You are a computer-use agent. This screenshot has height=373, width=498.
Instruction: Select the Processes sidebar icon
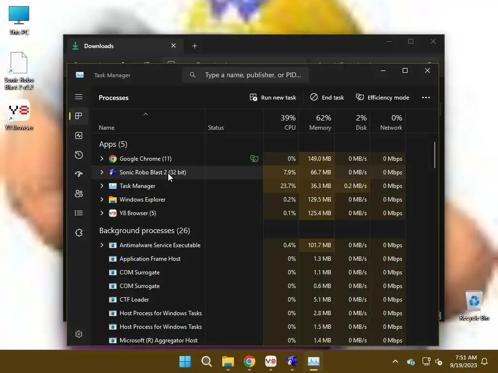79,116
